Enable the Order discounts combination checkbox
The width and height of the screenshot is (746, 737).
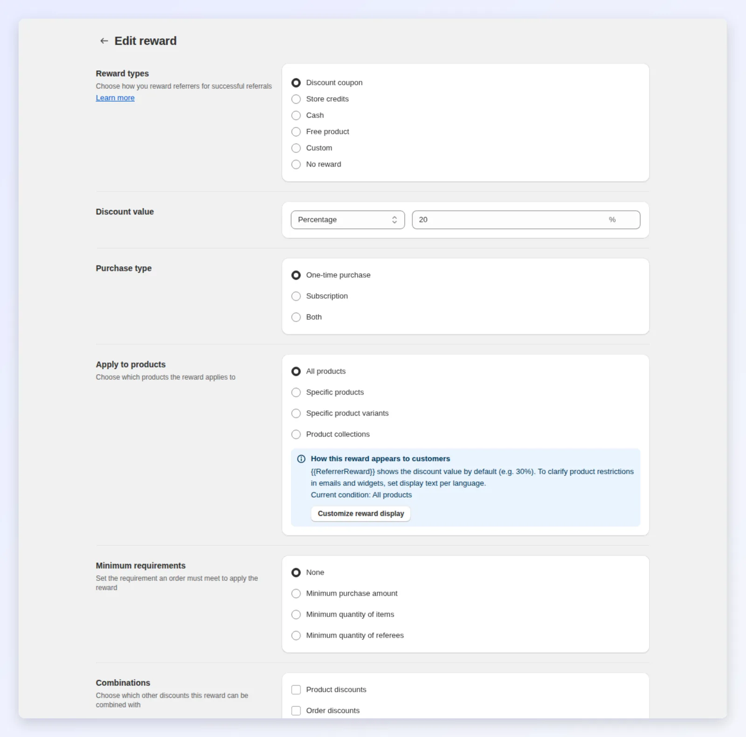click(x=296, y=710)
